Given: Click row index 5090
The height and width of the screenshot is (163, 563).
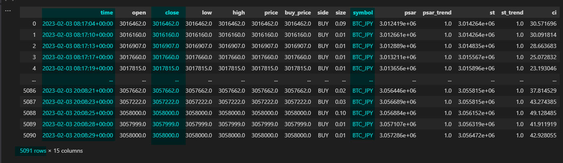Looking at the screenshot, I should 30,135.
